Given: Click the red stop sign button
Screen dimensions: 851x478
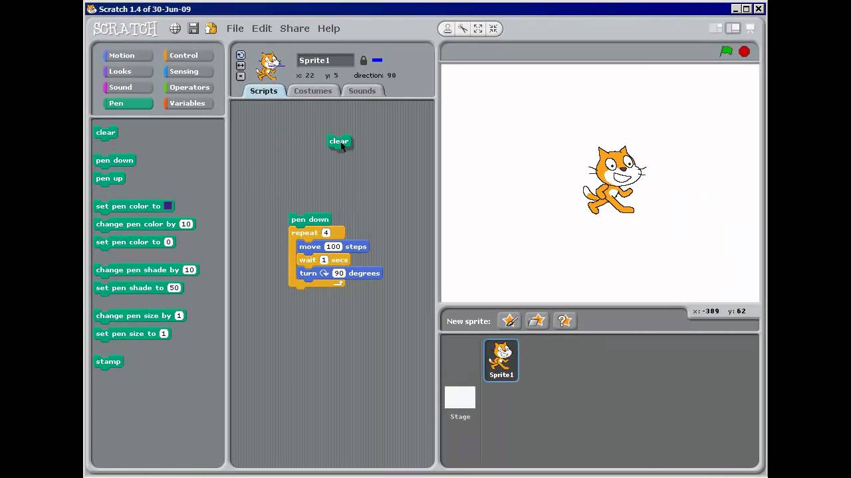Looking at the screenshot, I should 744,51.
